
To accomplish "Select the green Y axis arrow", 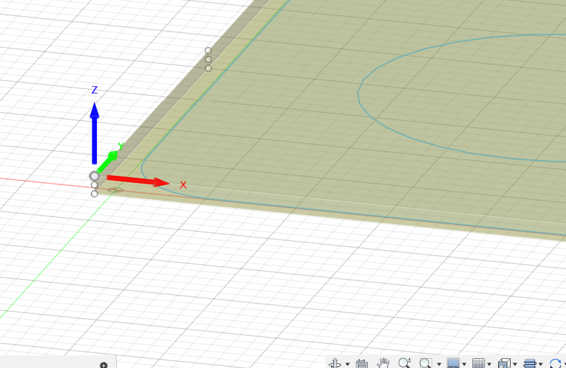I will [107, 162].
